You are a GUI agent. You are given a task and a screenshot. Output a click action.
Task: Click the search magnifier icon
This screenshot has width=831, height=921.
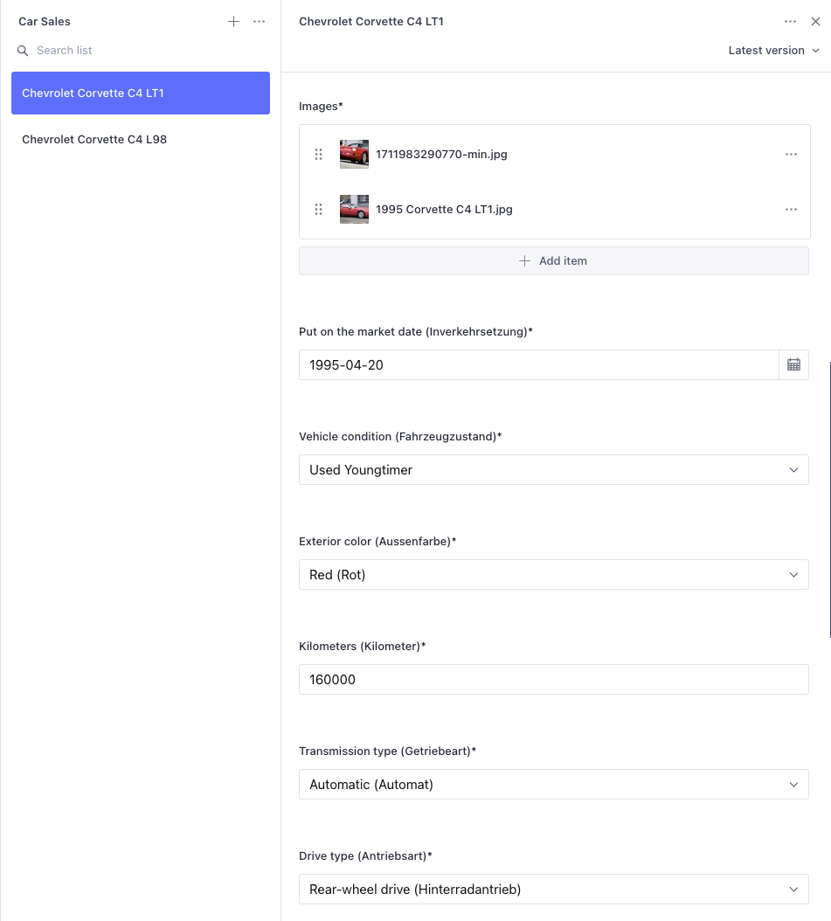coord(23,51)
